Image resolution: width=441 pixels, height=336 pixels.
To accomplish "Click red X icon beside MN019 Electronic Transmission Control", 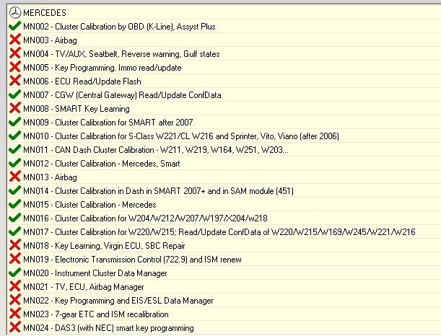I will [15, 259].
